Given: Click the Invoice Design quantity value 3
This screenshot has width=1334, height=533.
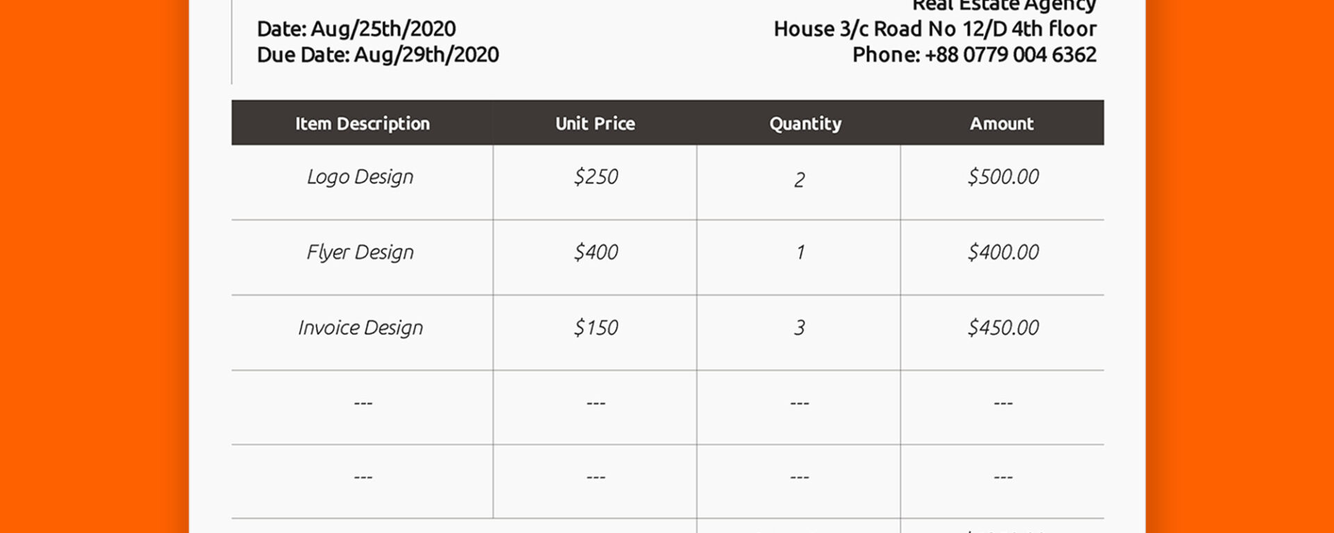Looking at the screenshot, I should point(799,328).
